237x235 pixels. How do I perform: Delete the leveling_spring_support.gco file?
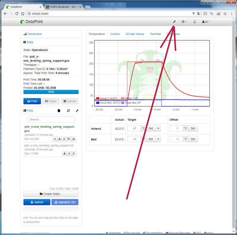pyautogui.click(x=64, y=139)
